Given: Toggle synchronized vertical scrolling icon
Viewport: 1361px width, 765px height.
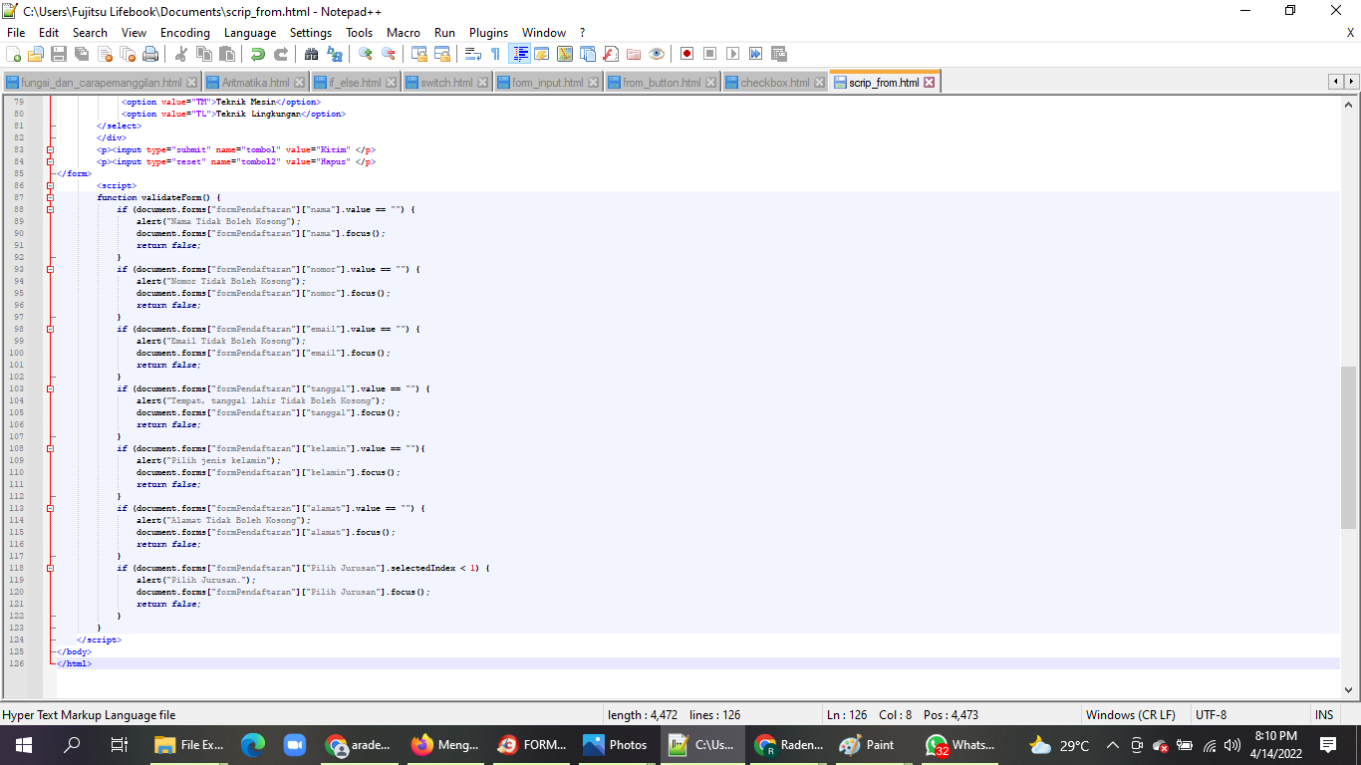Looking at the screenshot, I should point(419,54).
